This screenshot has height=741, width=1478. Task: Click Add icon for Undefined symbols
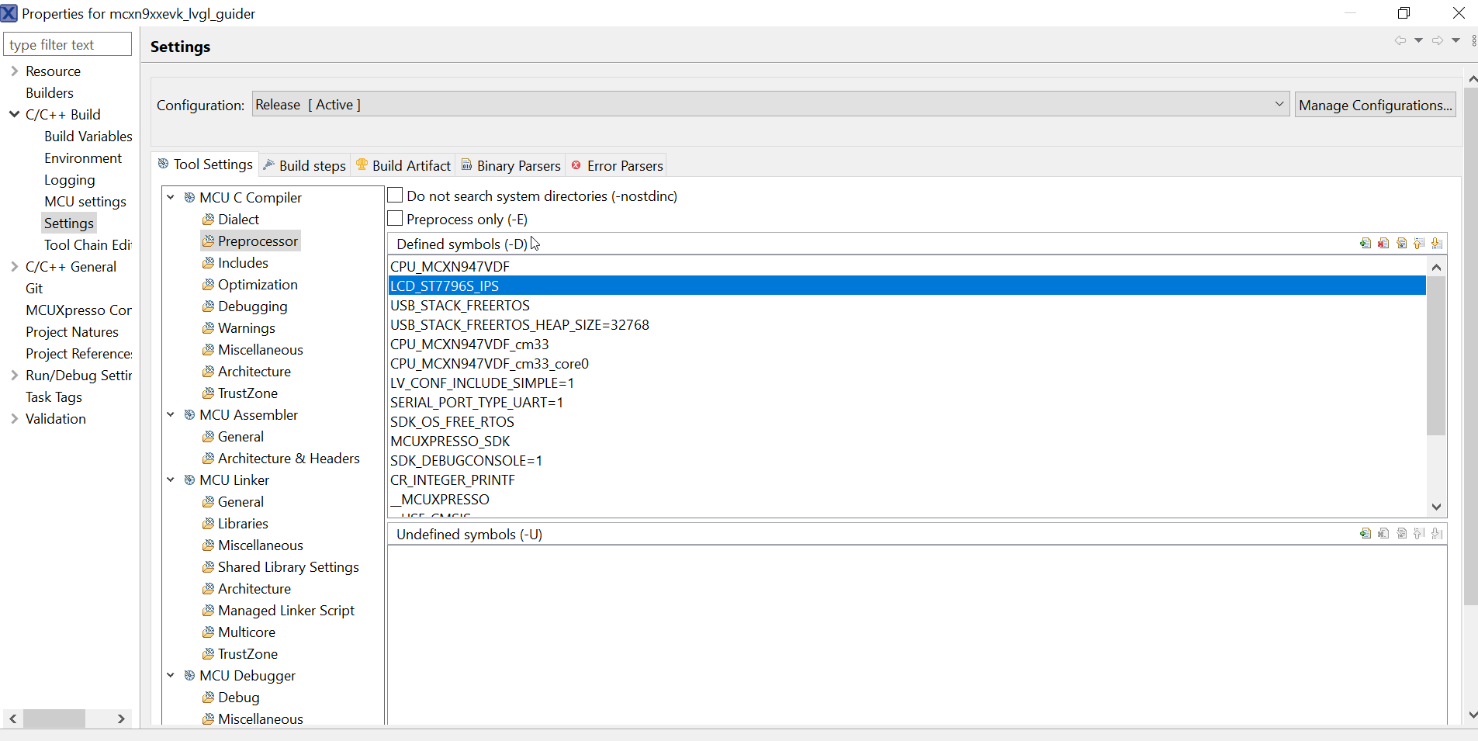click(x=1366, y=534)
